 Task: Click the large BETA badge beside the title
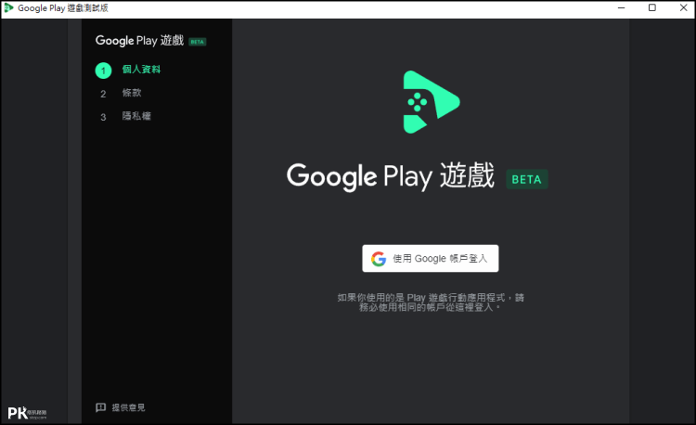pos(527,179)
